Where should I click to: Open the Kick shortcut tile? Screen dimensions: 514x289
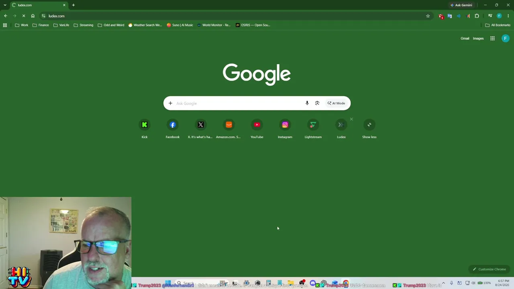145,129
